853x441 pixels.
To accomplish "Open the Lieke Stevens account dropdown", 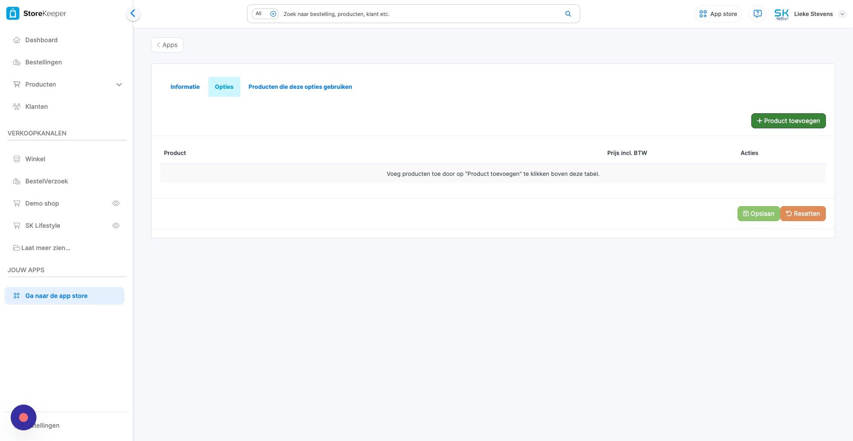I will coord(842,14).
